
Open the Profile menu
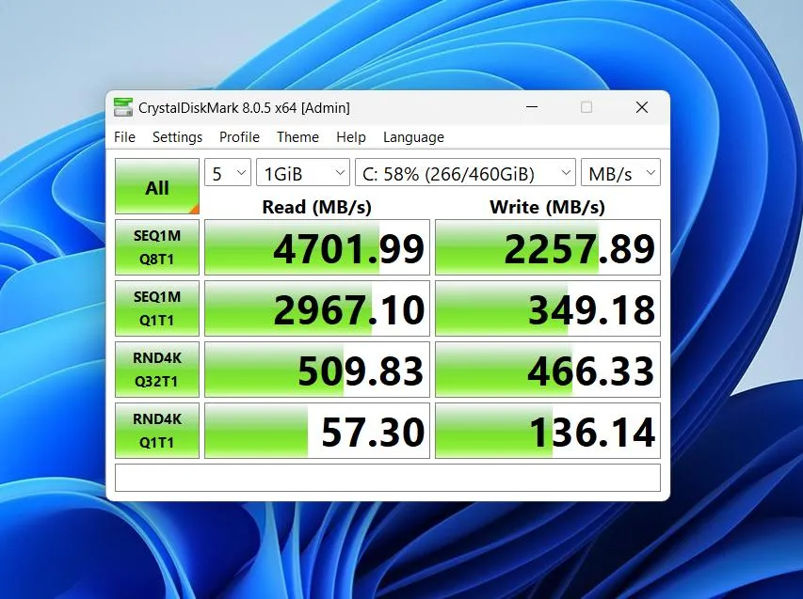click(x=239, y=137)
